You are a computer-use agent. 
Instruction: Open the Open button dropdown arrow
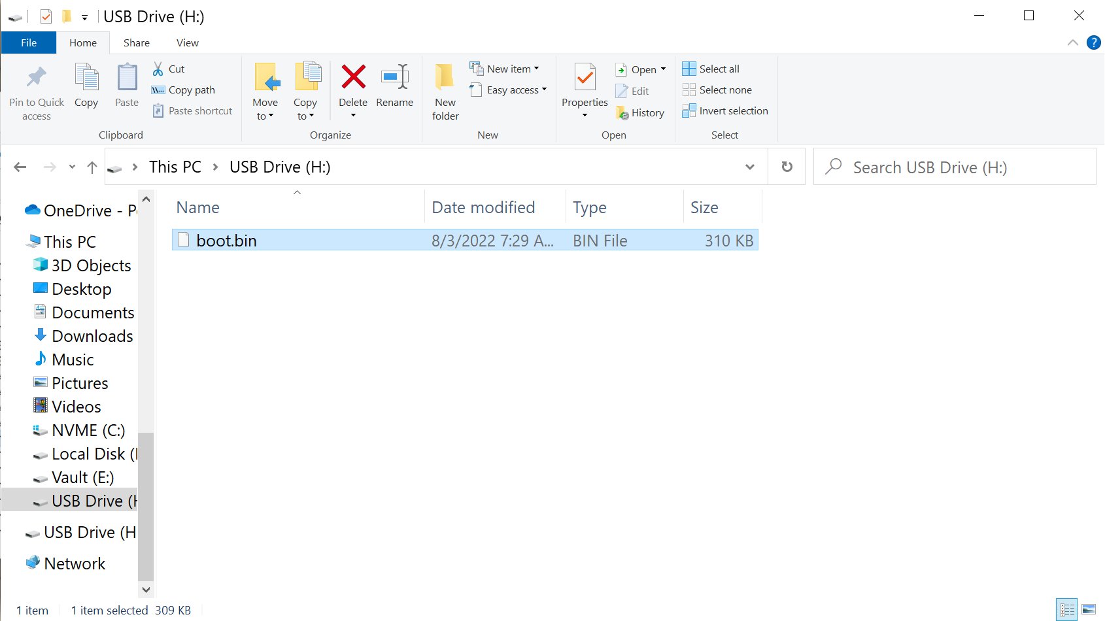pyautogui.click(x=663, y=69)
